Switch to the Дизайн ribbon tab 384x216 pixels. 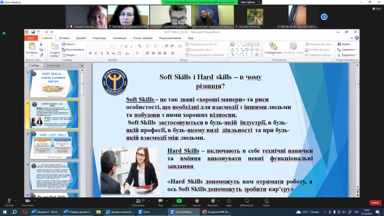[x=81, y=38]
